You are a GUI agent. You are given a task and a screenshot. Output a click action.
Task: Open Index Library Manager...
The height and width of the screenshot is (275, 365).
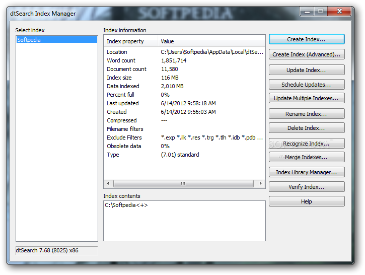[307, 172]
